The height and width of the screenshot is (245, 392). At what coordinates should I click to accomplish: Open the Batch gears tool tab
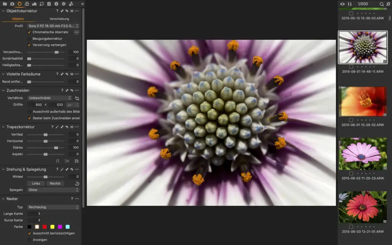(x=71, y=4)
